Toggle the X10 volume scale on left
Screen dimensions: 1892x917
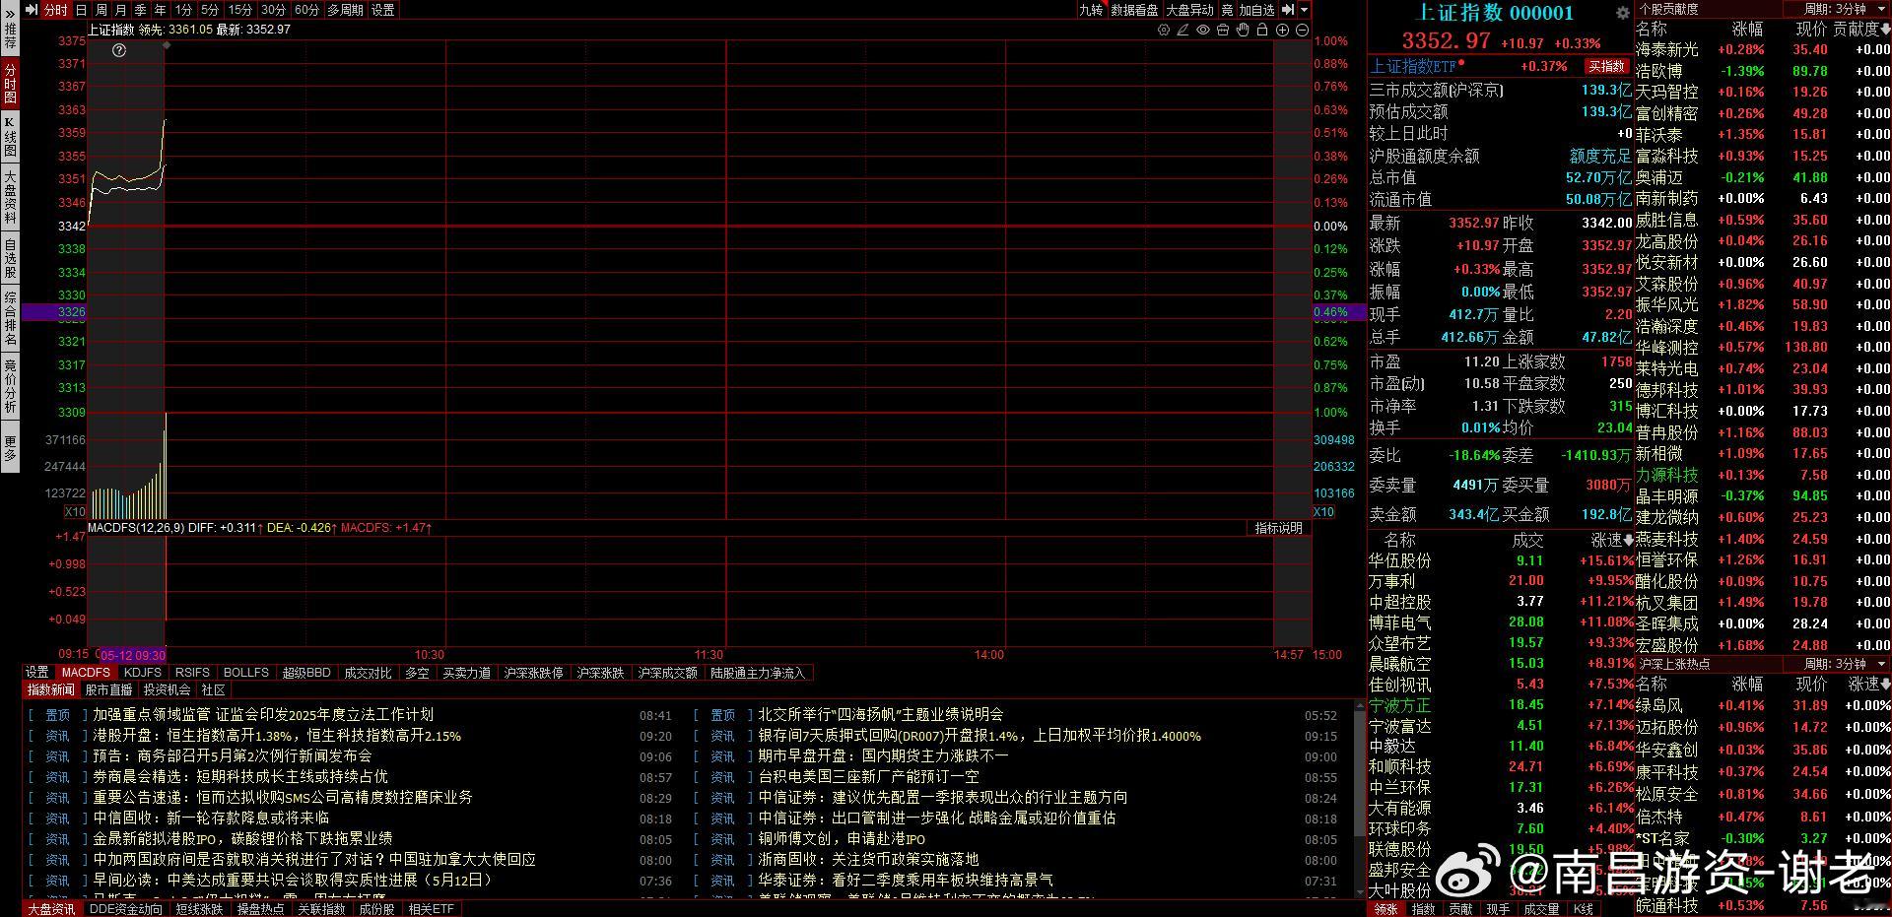tap(75, 512)
